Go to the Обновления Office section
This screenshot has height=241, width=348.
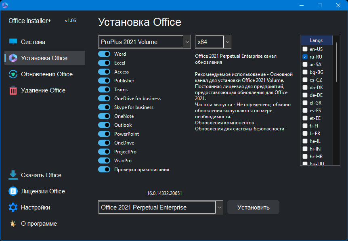point(46,74)
